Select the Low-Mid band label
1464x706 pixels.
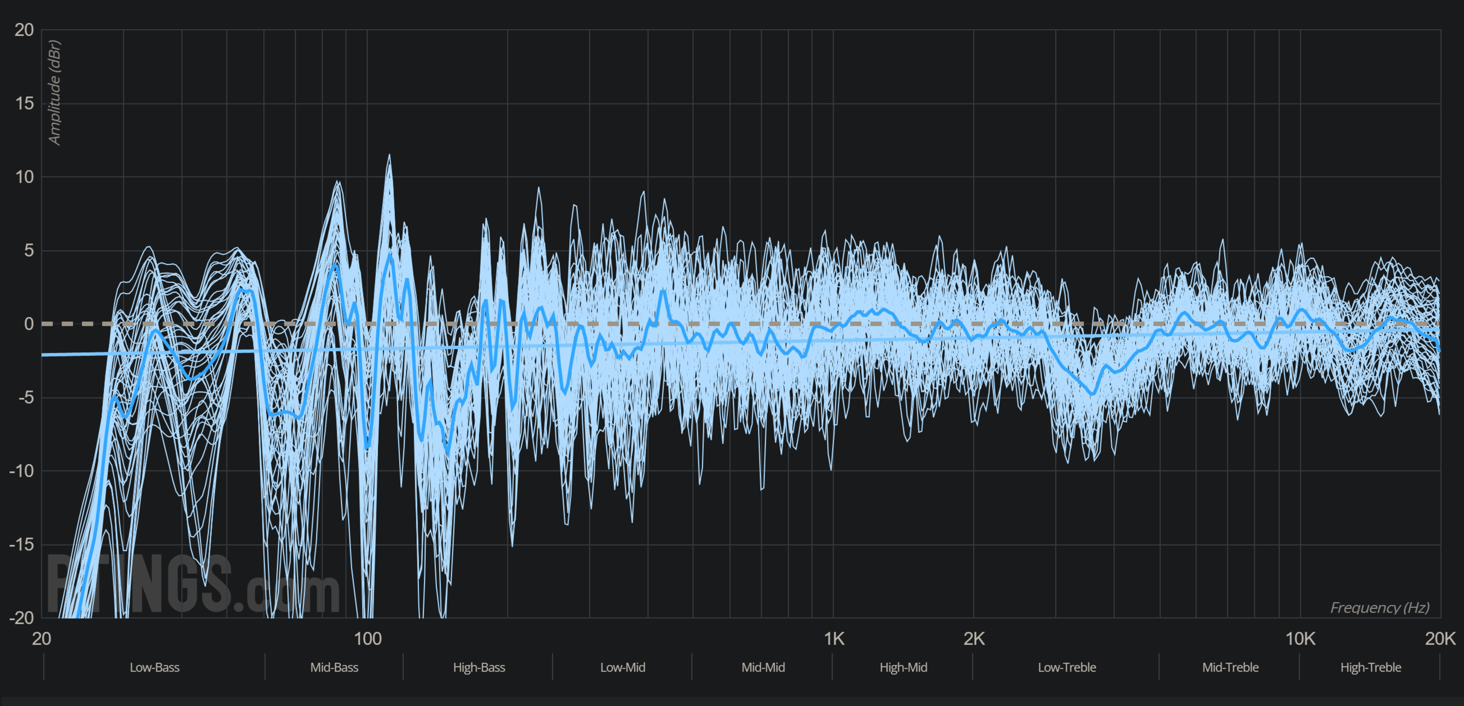[x=622, y=668]
